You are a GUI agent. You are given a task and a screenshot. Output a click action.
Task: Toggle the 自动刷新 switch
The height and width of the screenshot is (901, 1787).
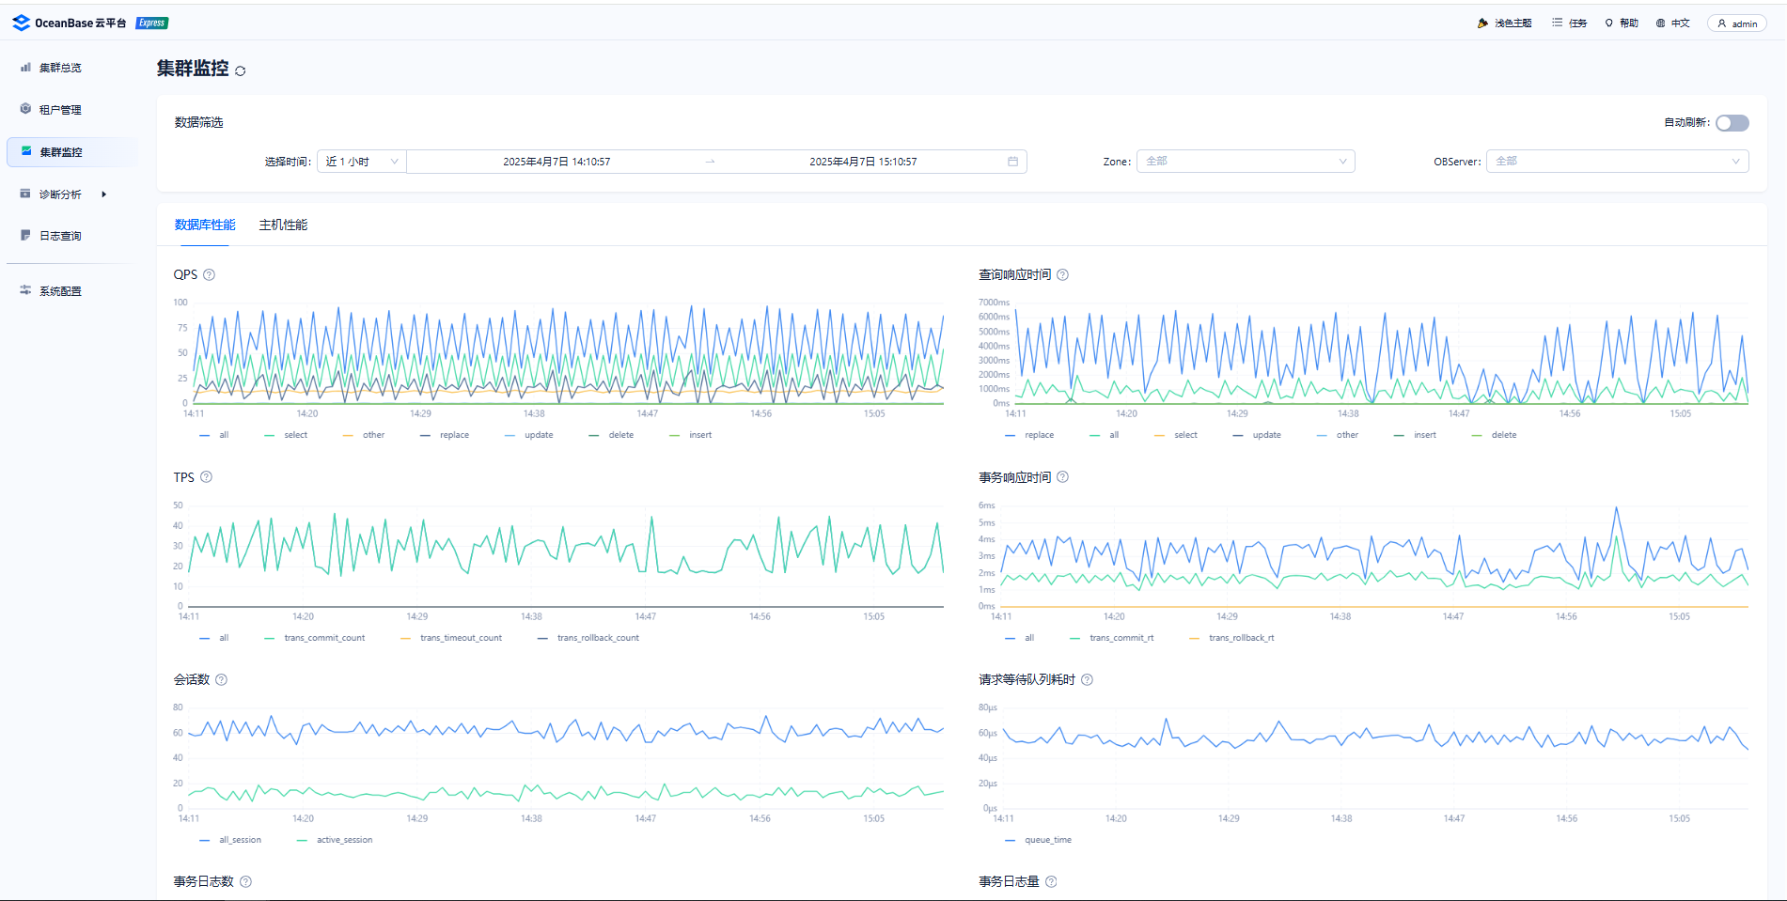(1732, 123)
